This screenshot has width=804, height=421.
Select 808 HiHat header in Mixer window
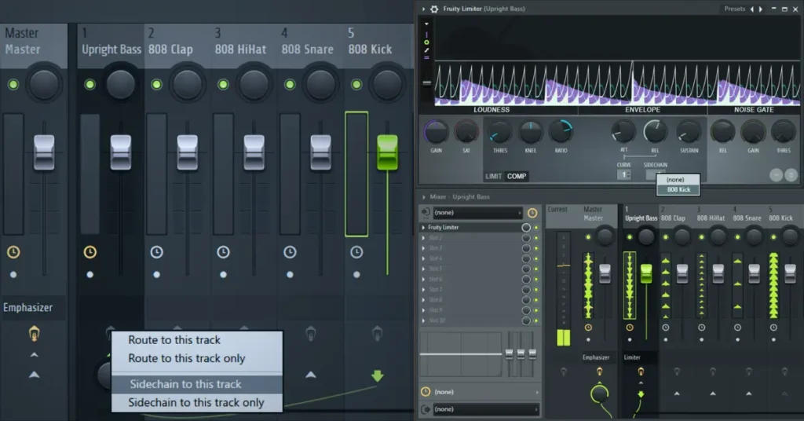click(711, 214)
